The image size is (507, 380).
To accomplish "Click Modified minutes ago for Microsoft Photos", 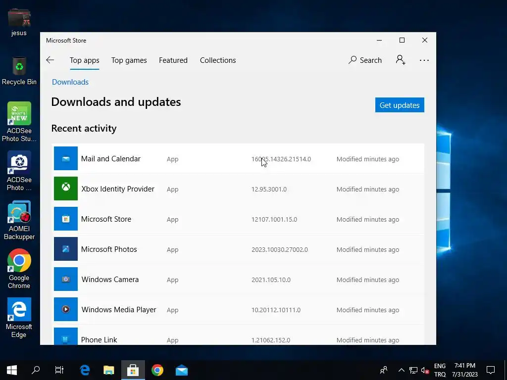I will pos(368,250).
